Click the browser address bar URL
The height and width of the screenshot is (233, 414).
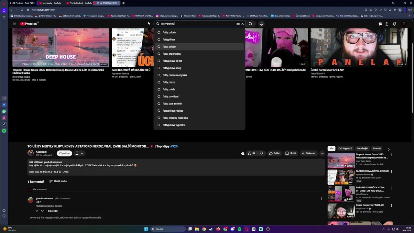coord(43,10)
